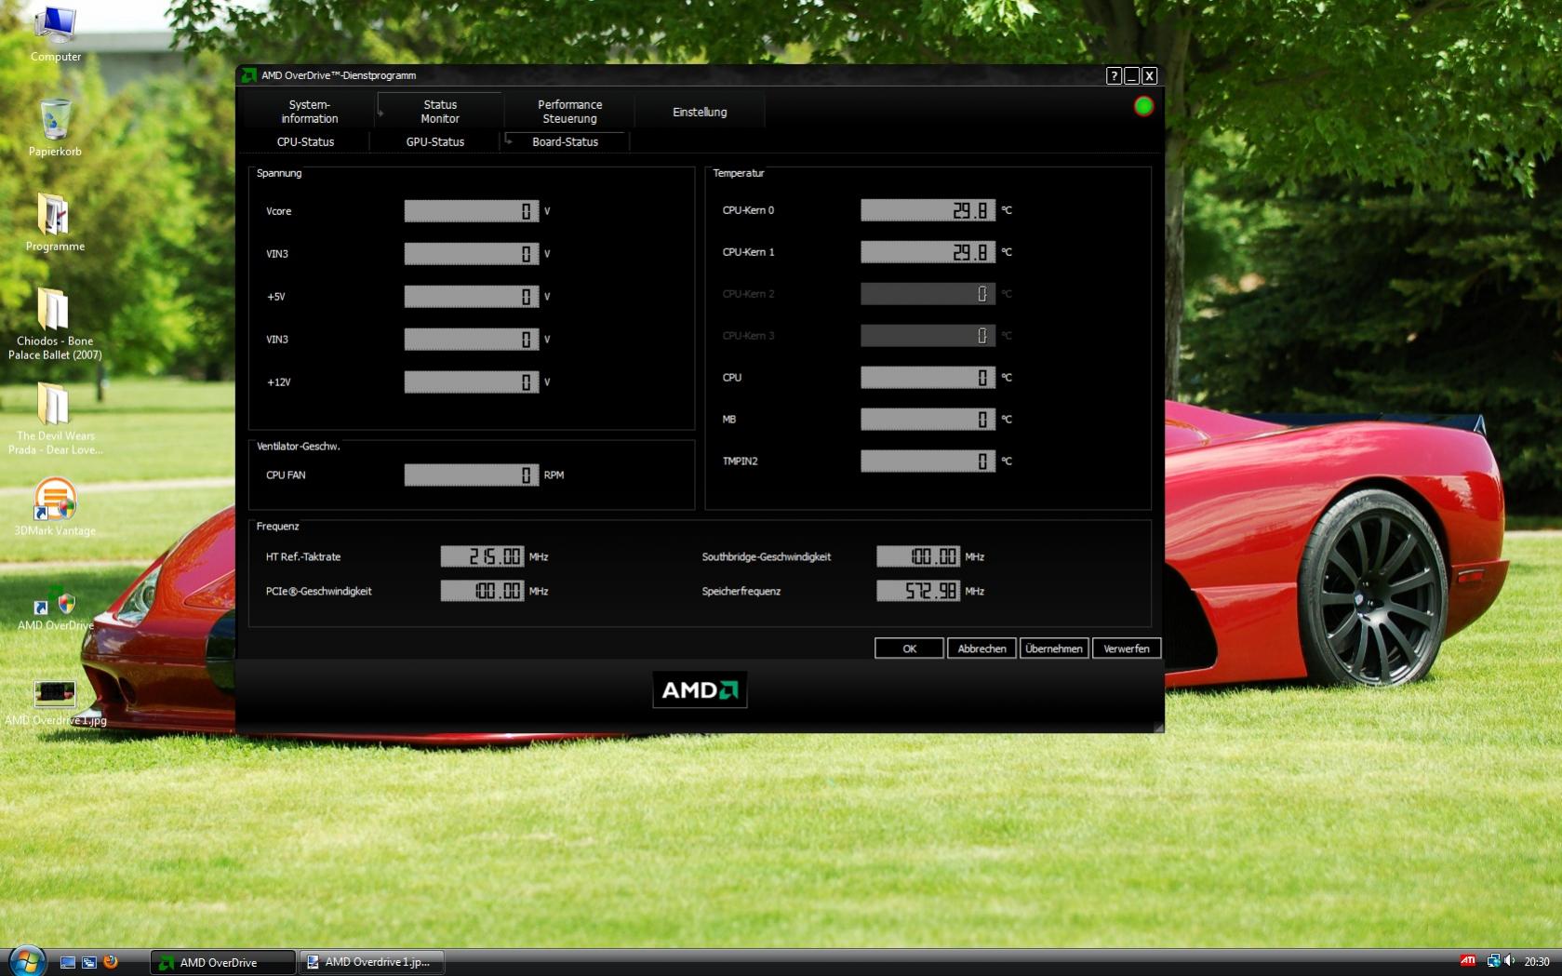Click the Show Desktop quick launch icon

tap(68, 962)
